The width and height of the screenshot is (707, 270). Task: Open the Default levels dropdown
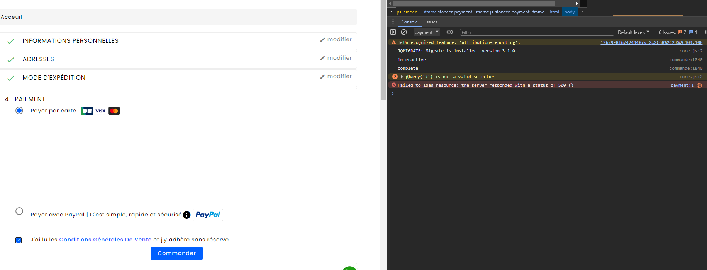pyautogui.click(x=633, y=32)
